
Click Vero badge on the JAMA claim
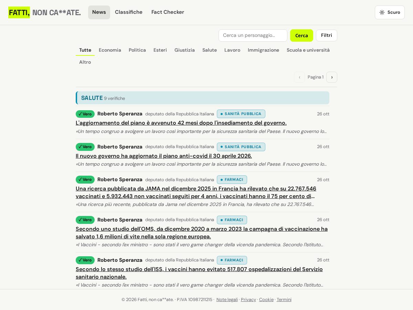(85, 179)
